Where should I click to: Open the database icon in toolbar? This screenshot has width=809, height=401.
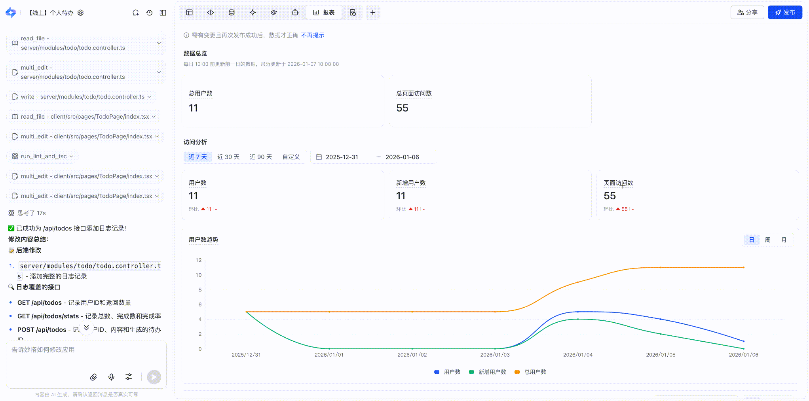[x=232, y=13]
